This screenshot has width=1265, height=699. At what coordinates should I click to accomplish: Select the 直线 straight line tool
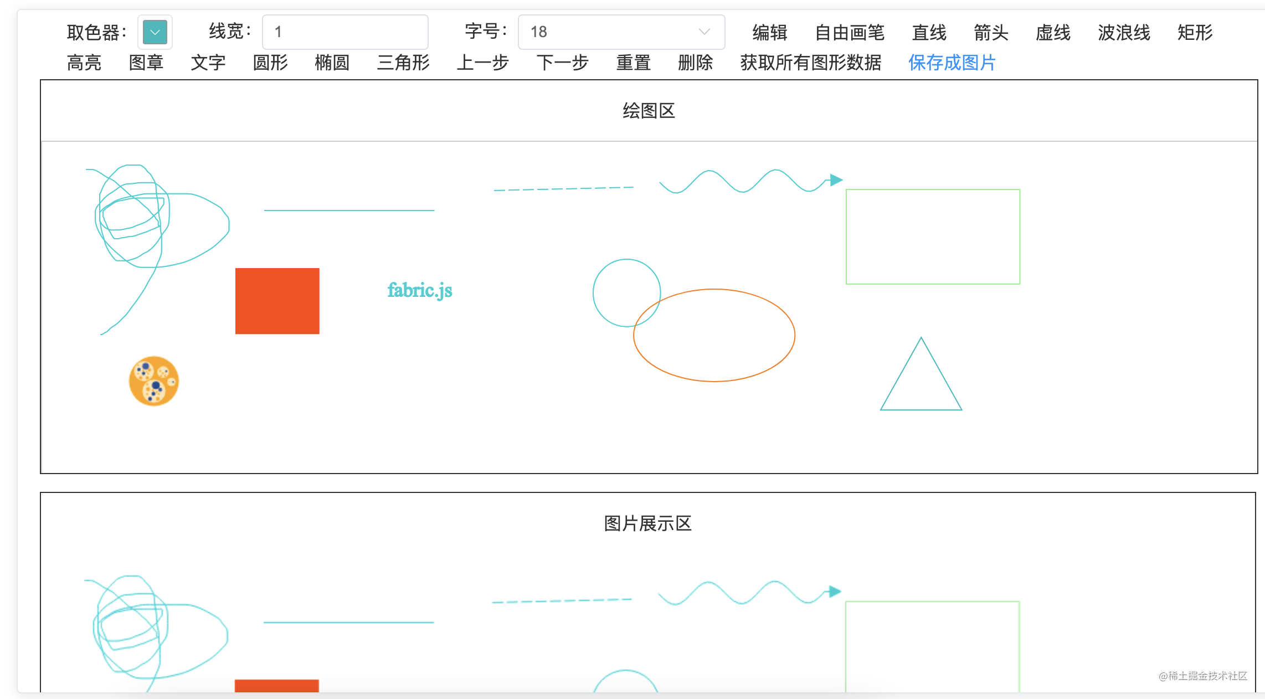pyautogui.click(x=929, y=32)
